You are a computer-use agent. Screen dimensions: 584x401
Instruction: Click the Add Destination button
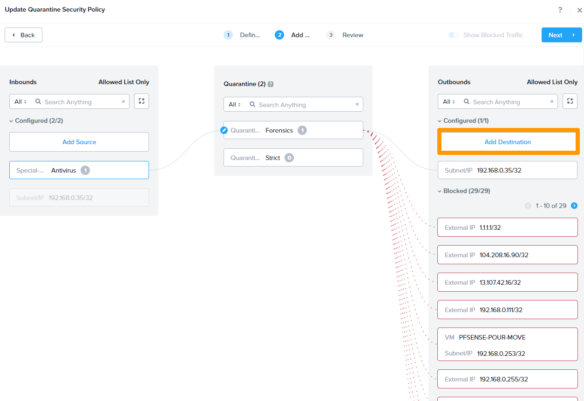tap(508, 142)
